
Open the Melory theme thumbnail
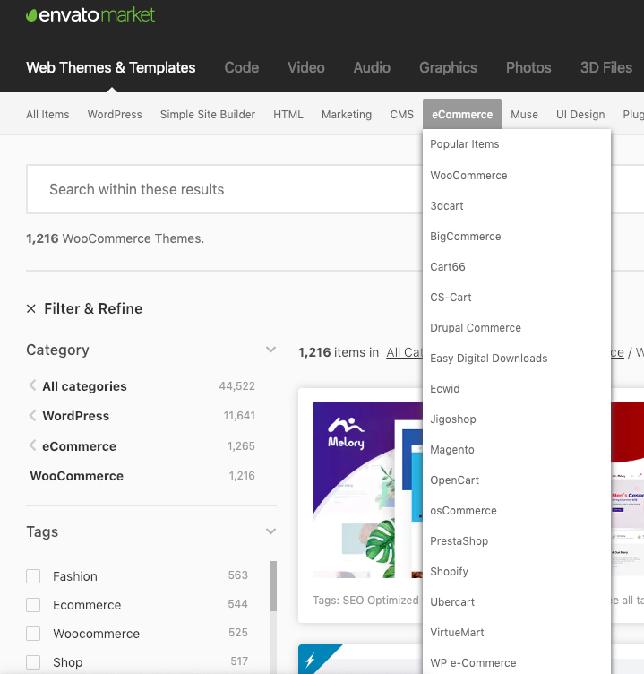click(367, 490)
